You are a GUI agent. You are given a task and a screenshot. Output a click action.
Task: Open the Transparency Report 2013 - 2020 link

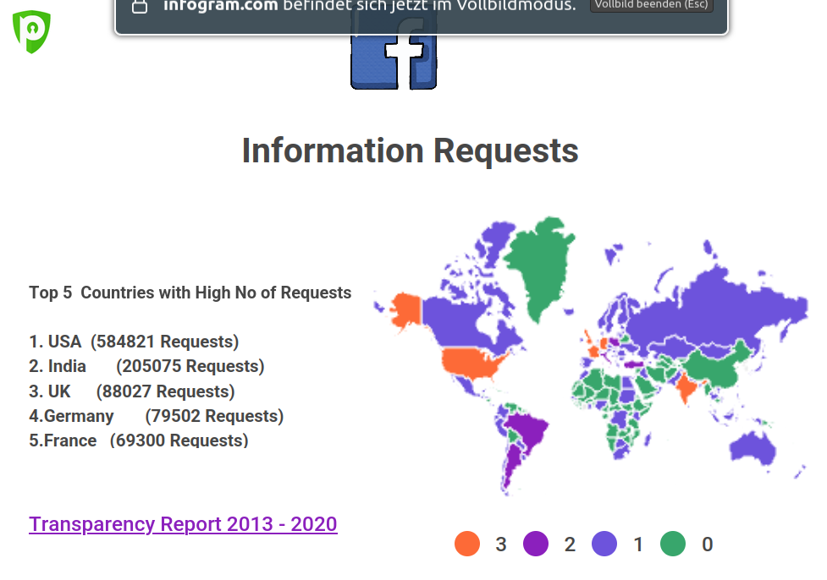click(x=183, y=524)
